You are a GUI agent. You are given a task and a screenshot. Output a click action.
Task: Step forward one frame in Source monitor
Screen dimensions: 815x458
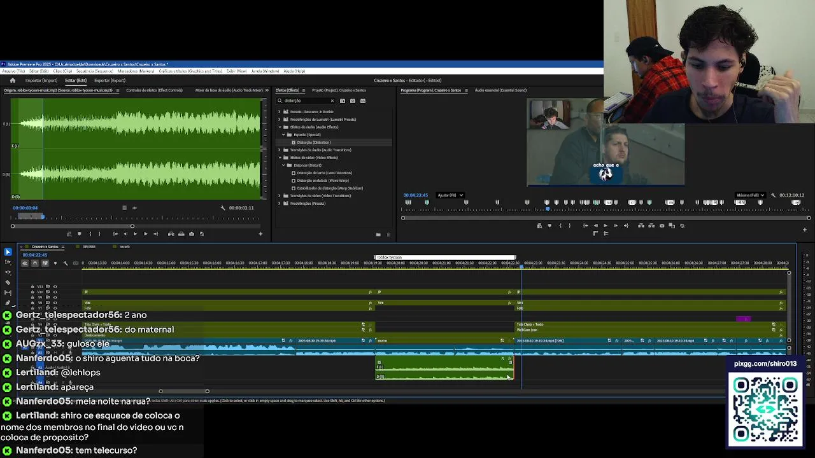pos(145,234)
